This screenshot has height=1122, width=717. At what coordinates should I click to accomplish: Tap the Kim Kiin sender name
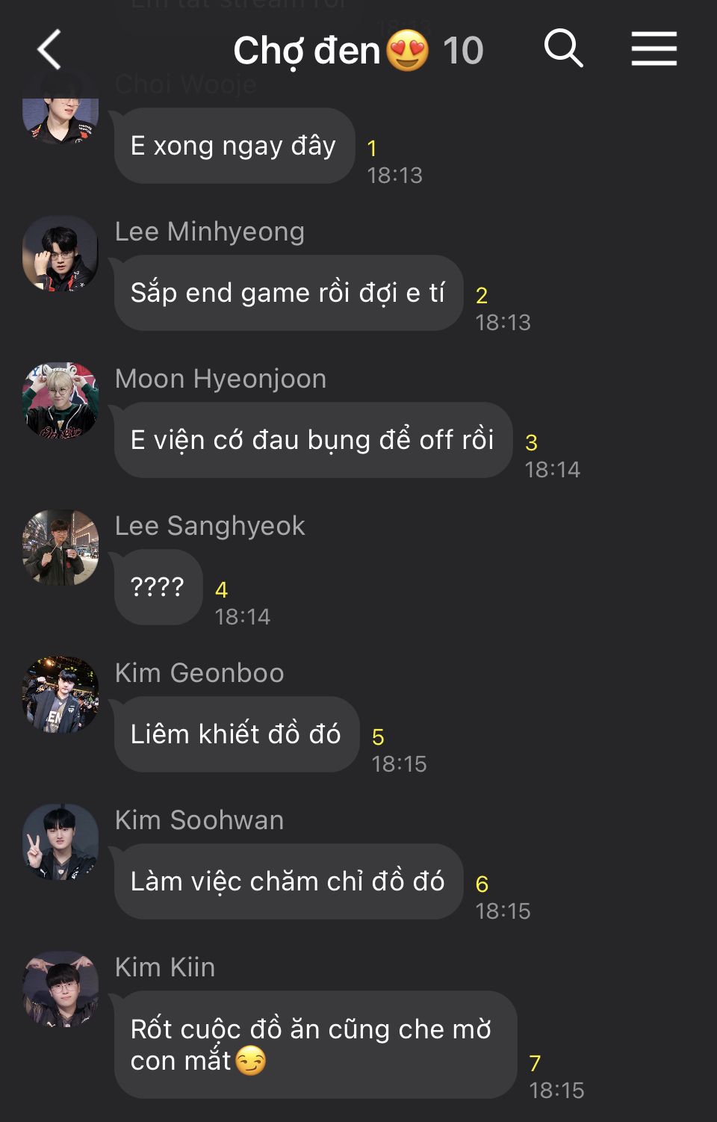coord(165,967)
